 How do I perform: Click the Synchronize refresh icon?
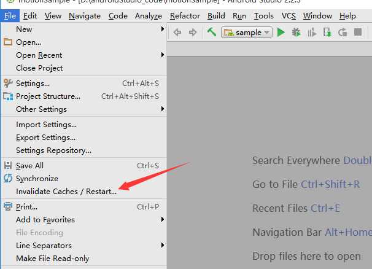pyautogui.click(x=8, y=178)
